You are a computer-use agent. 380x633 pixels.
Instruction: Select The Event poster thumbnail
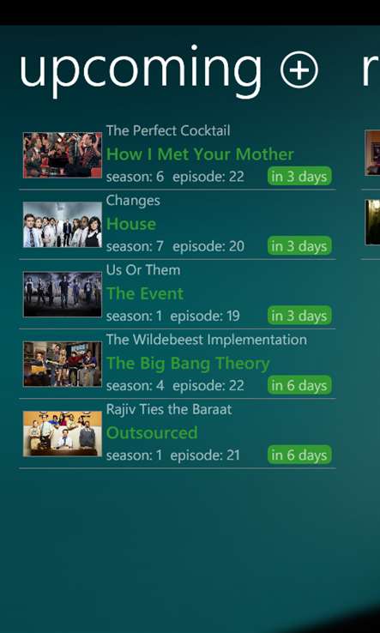click(63, 294)
